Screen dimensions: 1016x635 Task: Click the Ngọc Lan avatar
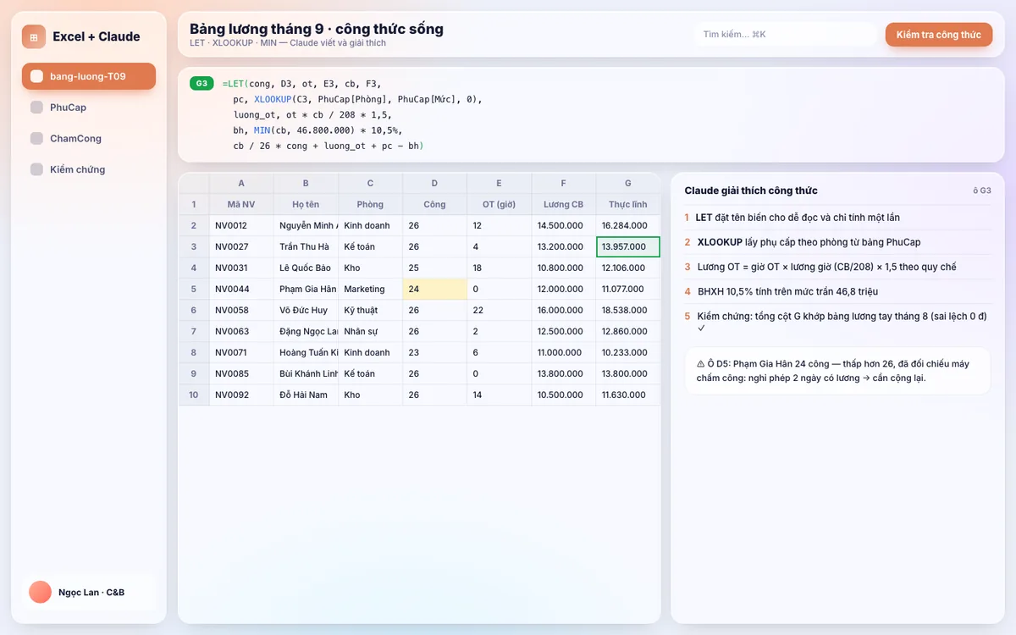coord(40,592)
